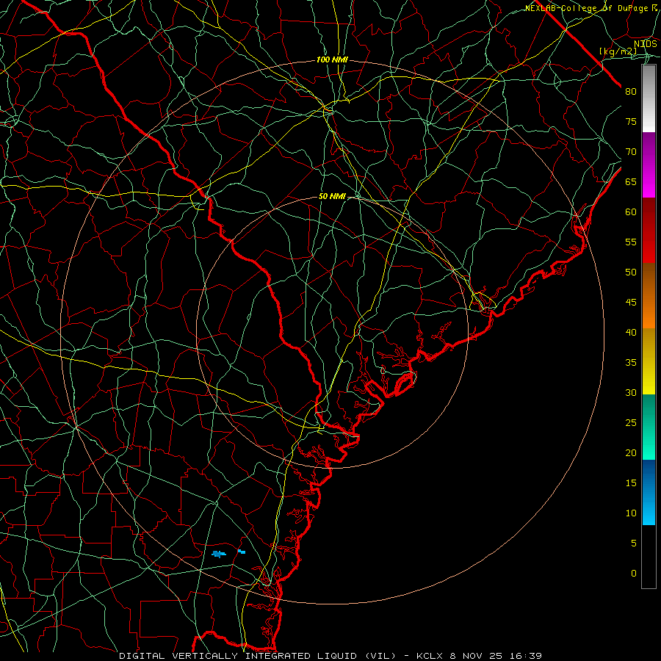This screenshot has height=661, width=661.
Task: Pick the gold-yellow segment of the color scale
Action: 649,361
